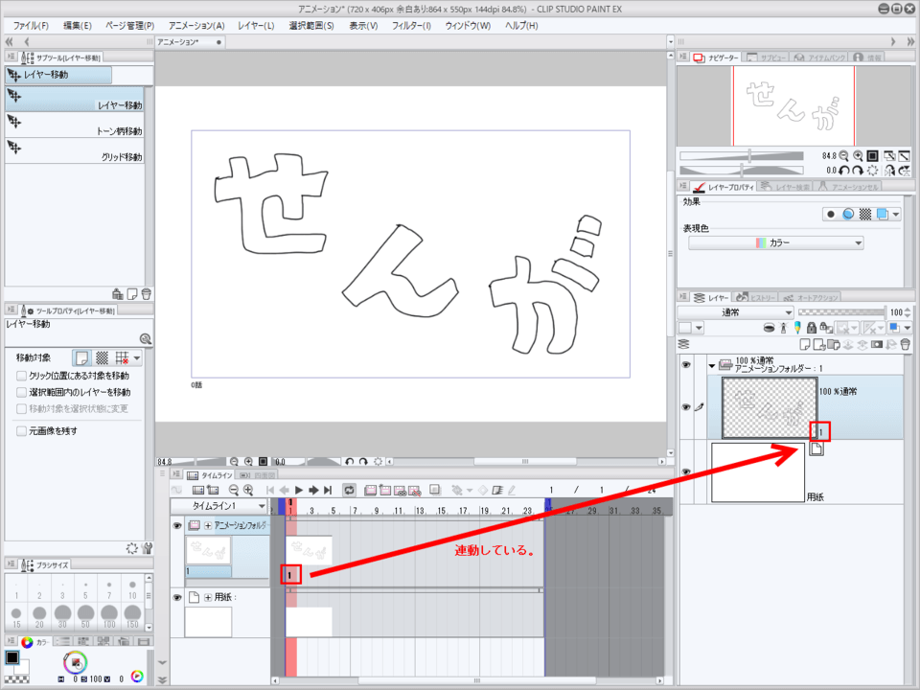
Task: Select the グリッド移動 sub tool
Action: 75,151
